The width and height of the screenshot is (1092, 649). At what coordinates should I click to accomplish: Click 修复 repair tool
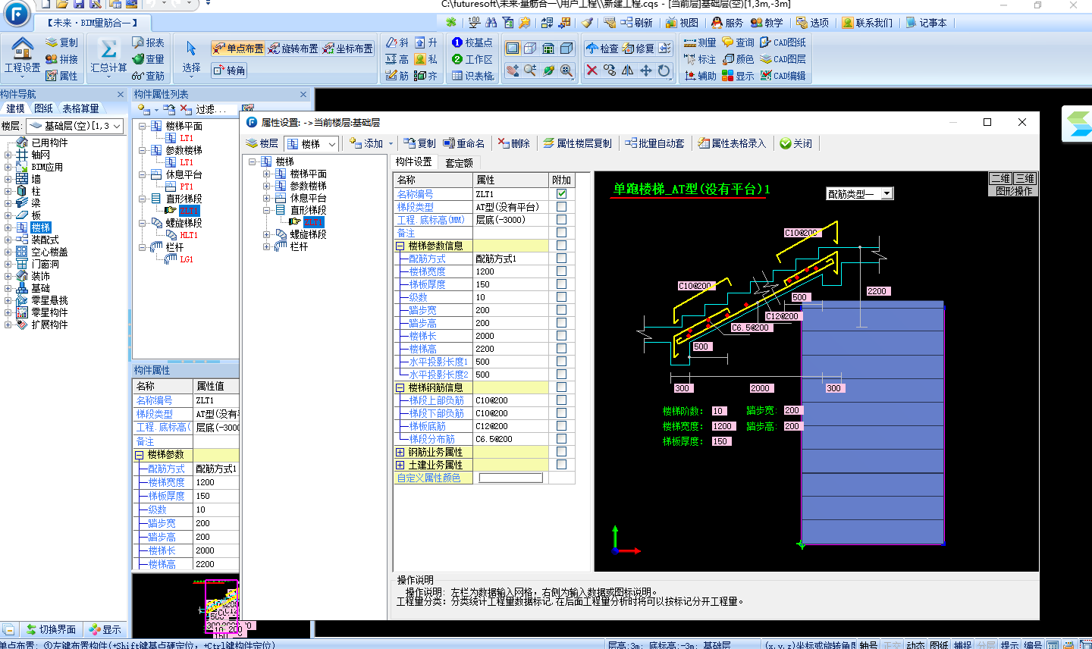click(x=639, y=49)
